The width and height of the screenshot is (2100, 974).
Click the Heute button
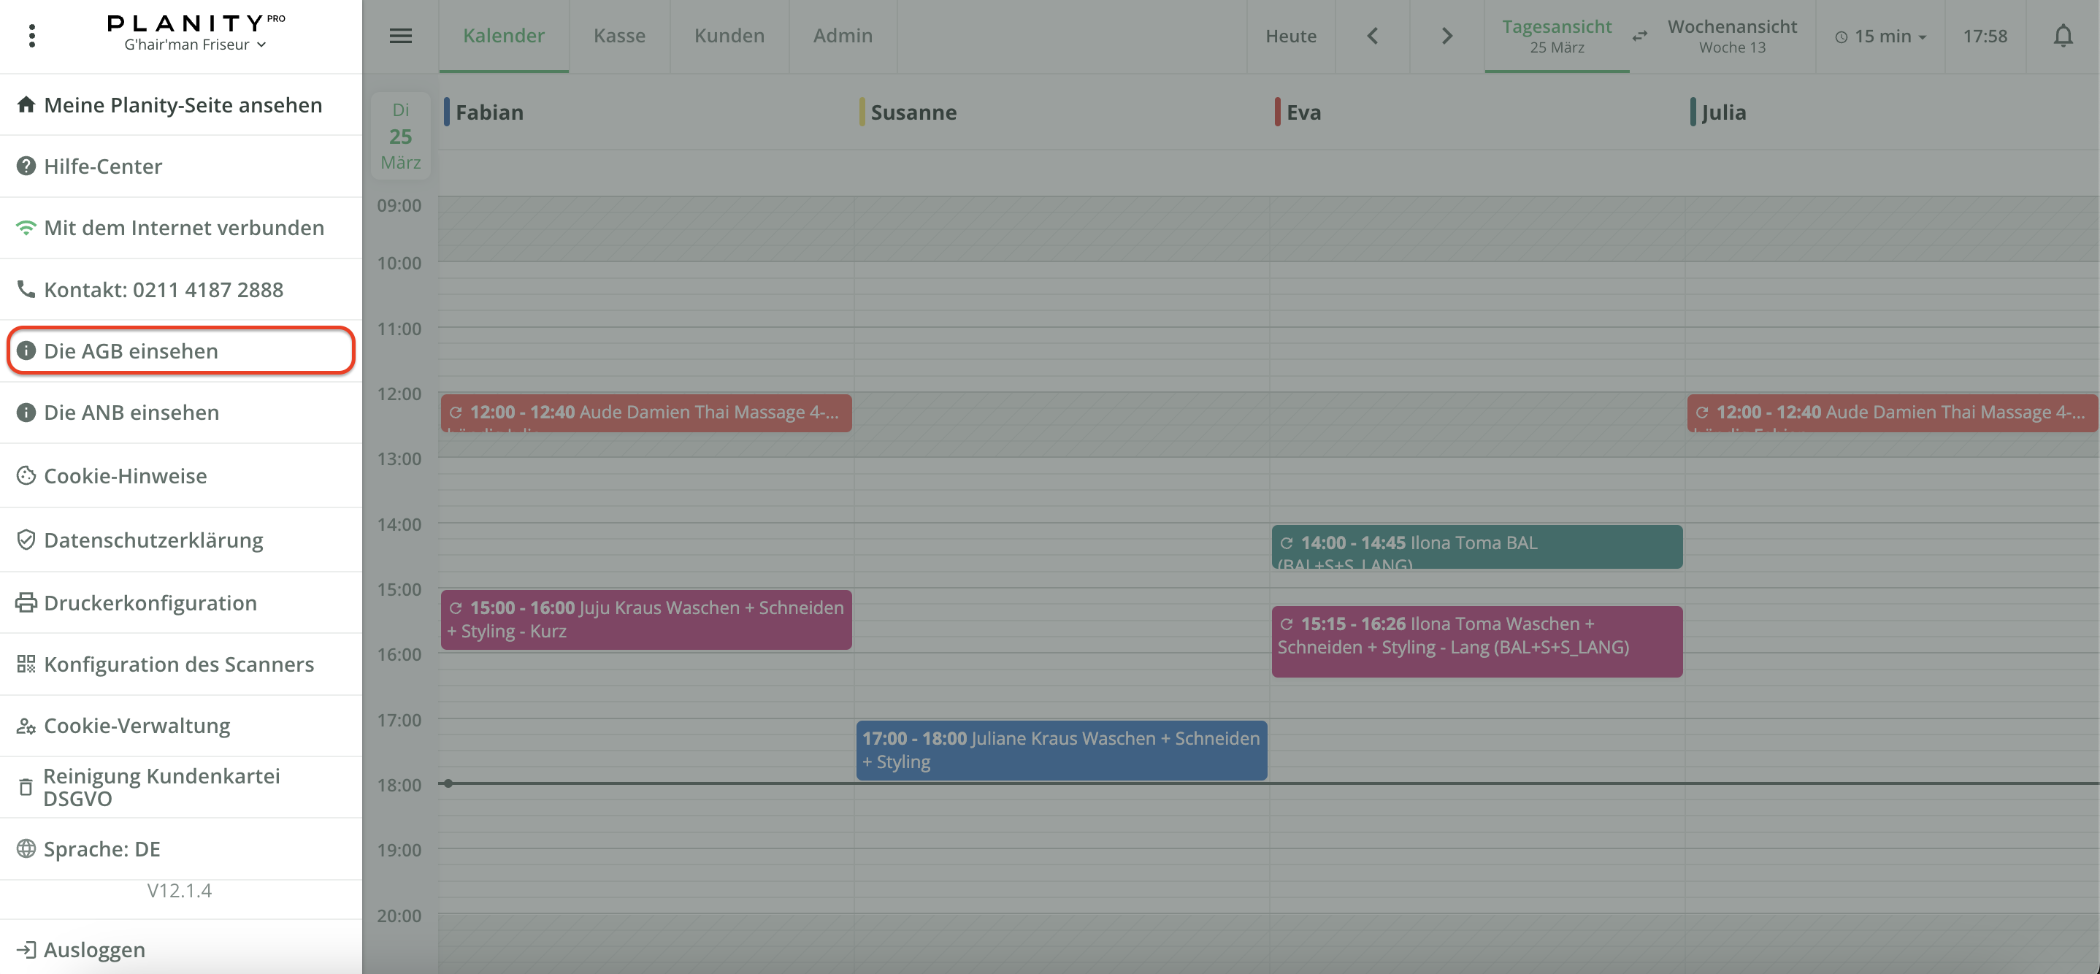(1290, 36)
